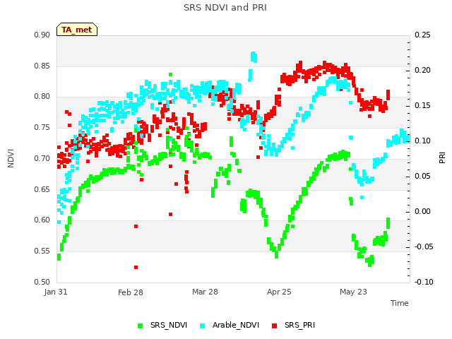This screenshot has height=339, width=452.
Task: Click the chart title 'SRS NDVI and PRI'
Action: coord(225,8)
